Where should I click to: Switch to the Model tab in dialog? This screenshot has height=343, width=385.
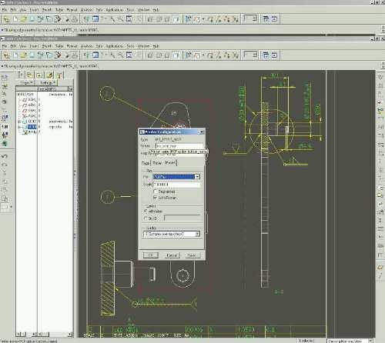[170, 163]
